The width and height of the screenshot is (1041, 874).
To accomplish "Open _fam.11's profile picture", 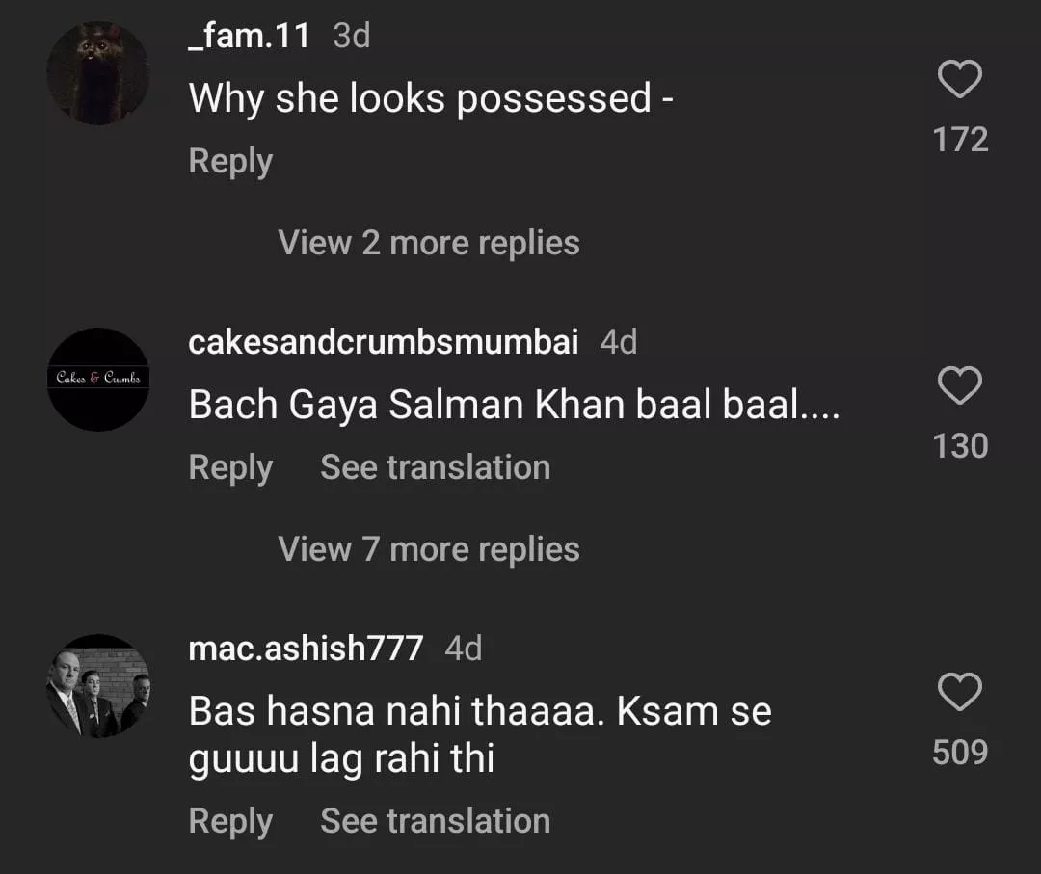I will coord(98,73).
